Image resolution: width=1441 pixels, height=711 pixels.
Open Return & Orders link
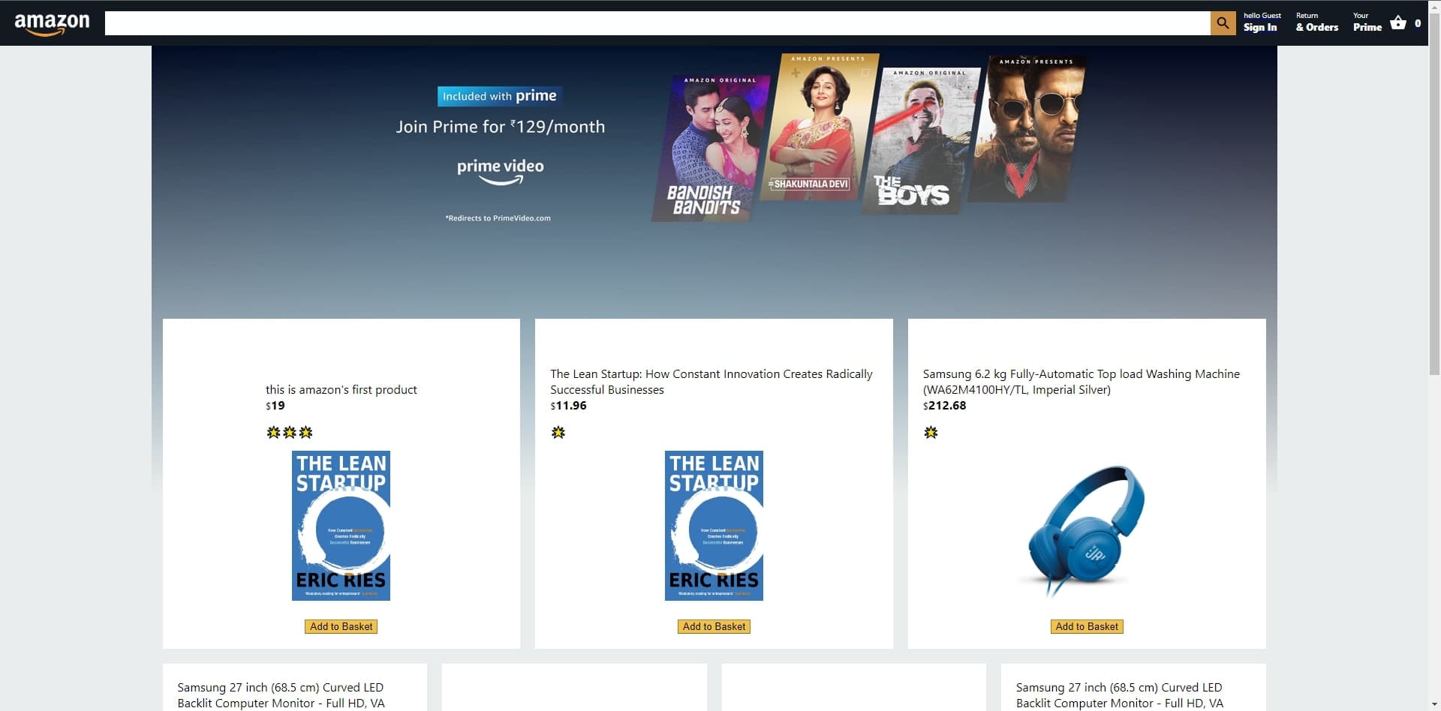(x=1316, y=22)
